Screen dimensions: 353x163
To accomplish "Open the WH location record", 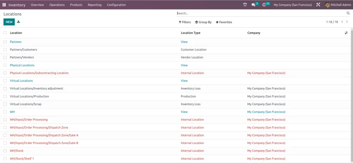I will 12,112.
